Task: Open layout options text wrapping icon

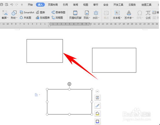Action: (x=97, y=98)
